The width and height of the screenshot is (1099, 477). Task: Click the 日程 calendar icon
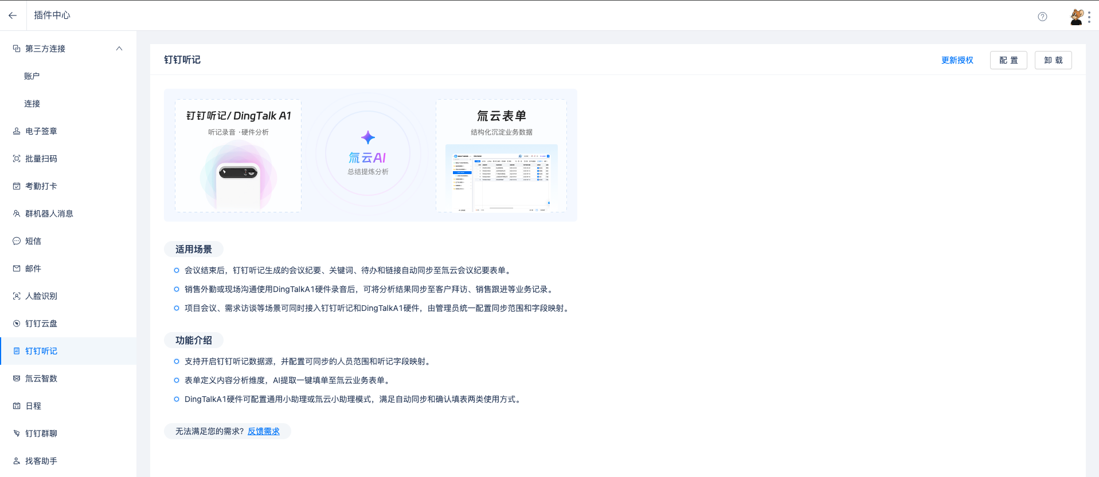17,406
